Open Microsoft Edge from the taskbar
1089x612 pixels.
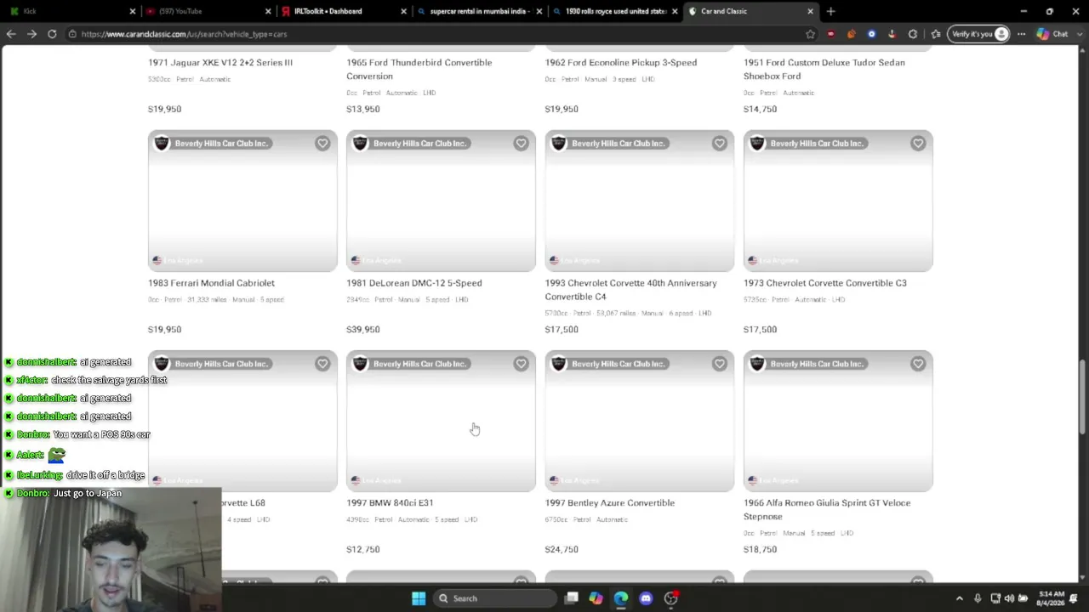[621, 598]
